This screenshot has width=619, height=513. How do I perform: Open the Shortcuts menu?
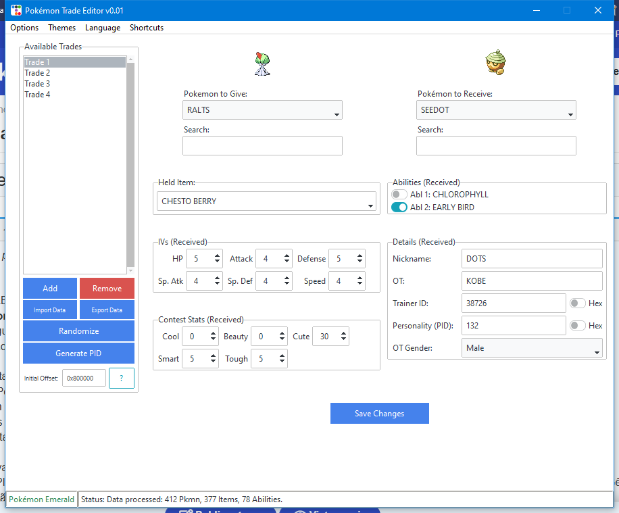(147, 28)
